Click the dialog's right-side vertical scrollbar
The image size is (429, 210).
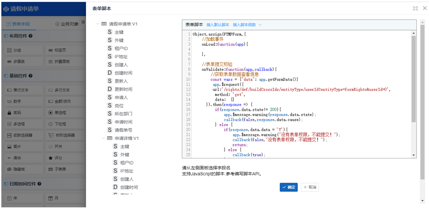click(423, 111)
